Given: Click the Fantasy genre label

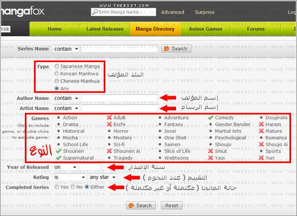Looking at the screenshot, I should click(173, 125).
